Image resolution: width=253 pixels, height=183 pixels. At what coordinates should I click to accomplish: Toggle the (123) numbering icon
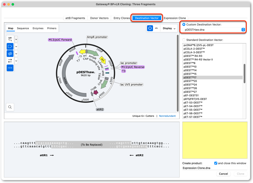point(10,68)
